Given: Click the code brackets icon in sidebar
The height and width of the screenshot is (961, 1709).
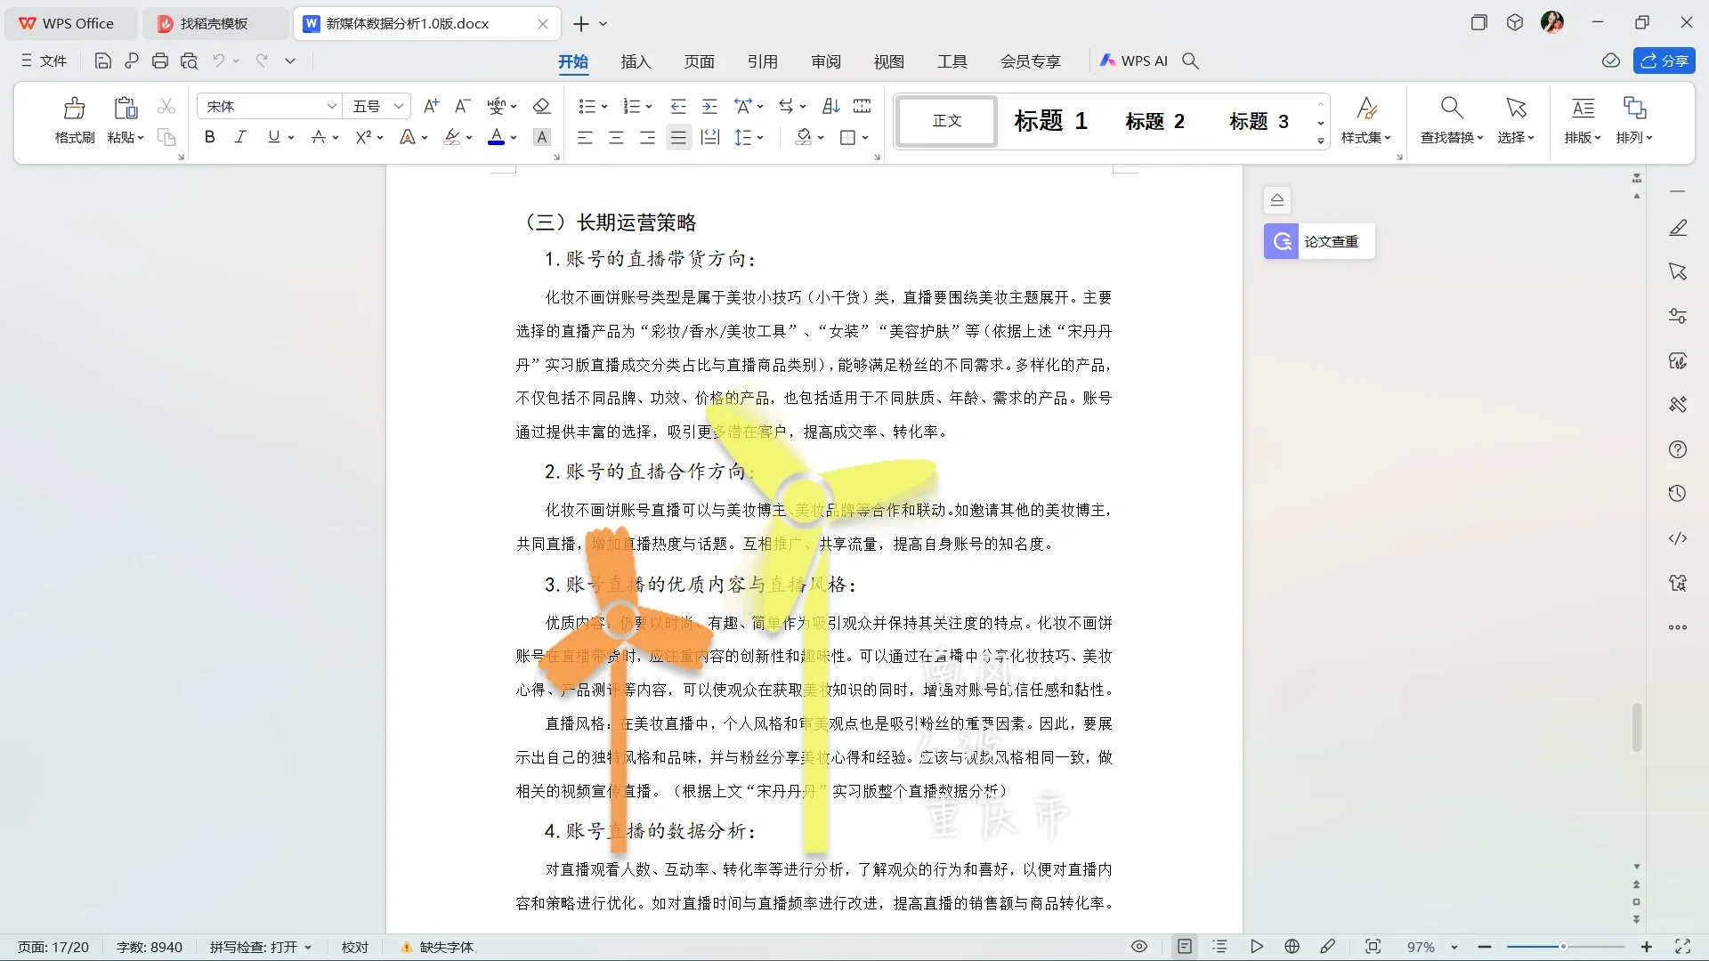Looking at the screenshot, I should [1678, 538].
